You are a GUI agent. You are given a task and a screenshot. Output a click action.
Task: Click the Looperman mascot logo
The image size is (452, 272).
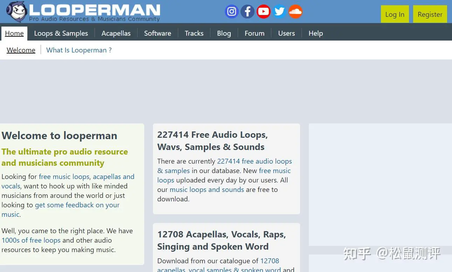coord(17,12)
